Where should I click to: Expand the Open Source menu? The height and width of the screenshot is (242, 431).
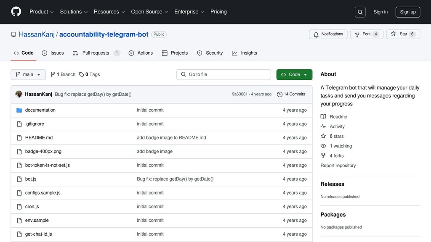click(149, 12)
